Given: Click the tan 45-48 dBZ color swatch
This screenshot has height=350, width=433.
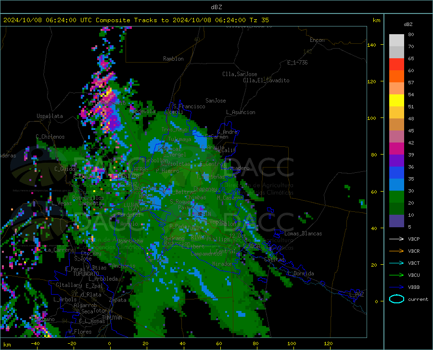Looking at the screenshot, I should (x=396, y=125).
